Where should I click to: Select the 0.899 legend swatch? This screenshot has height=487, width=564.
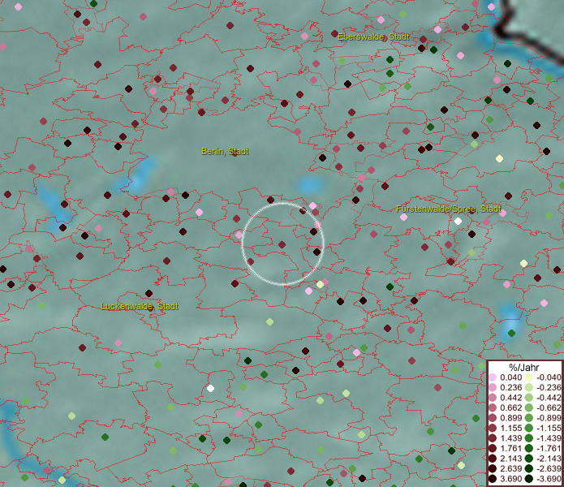click(x=493, y=418)
